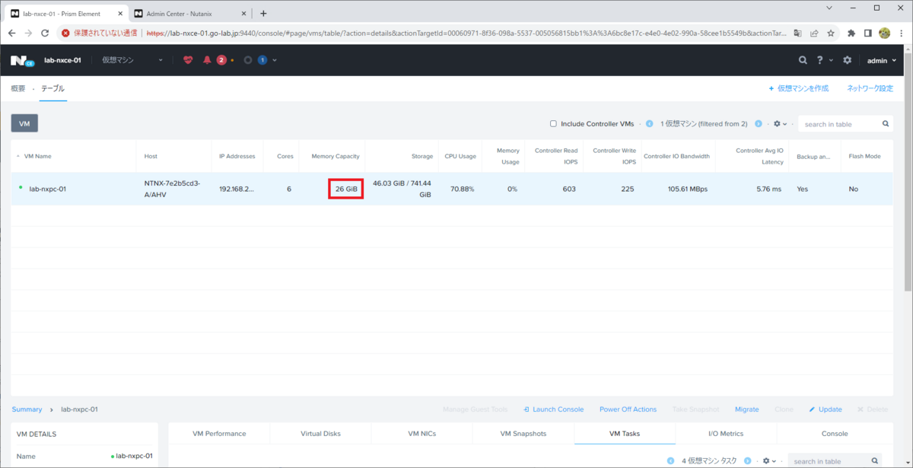This screenshot has height=468, width=913.
Task: Expand the tasks dropdown chevron in header
Action: click(275, 60)
